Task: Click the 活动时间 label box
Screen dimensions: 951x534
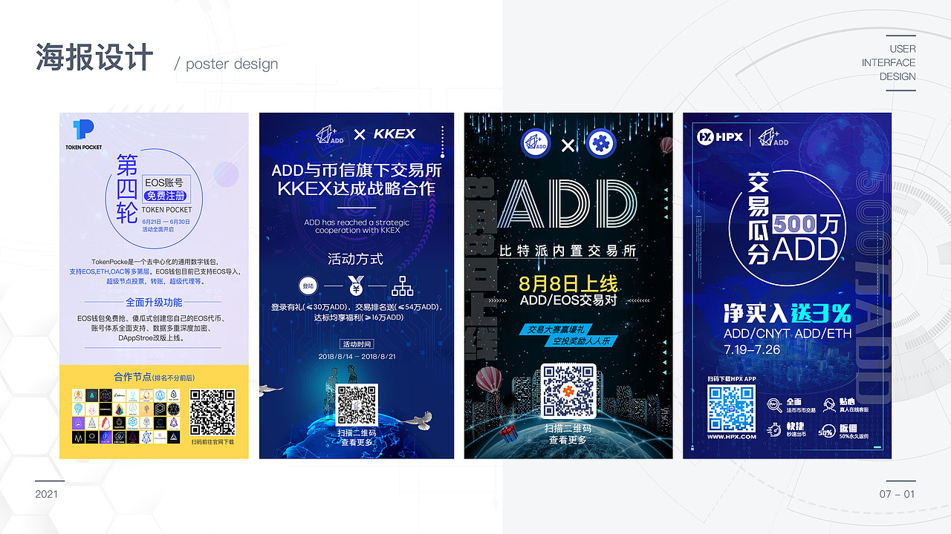Action: 357,344
